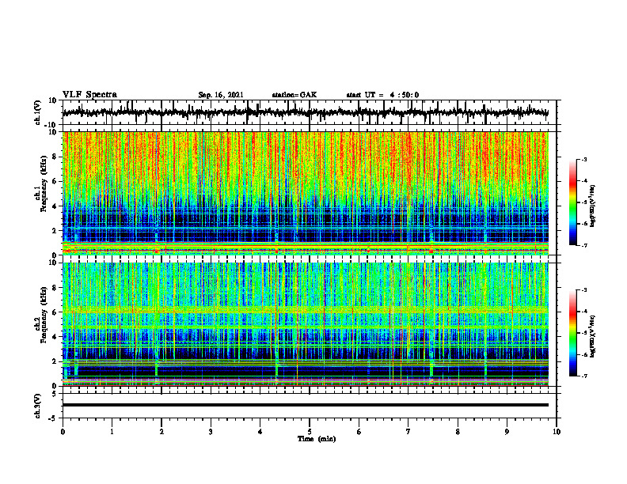The image size is (627, 484).
Task: Click the "ch.3(V)" axis label
Action: 38,406
